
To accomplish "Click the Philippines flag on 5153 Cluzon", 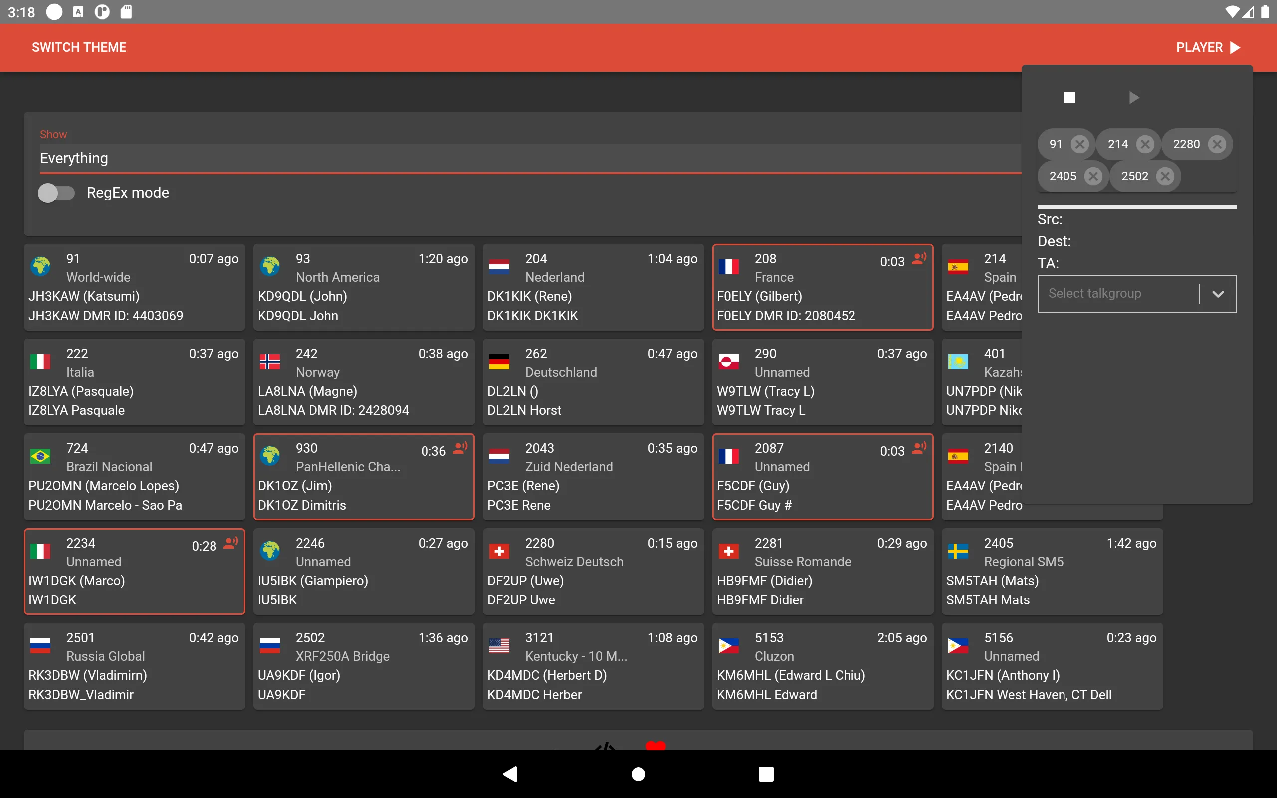I will [729, 645].
